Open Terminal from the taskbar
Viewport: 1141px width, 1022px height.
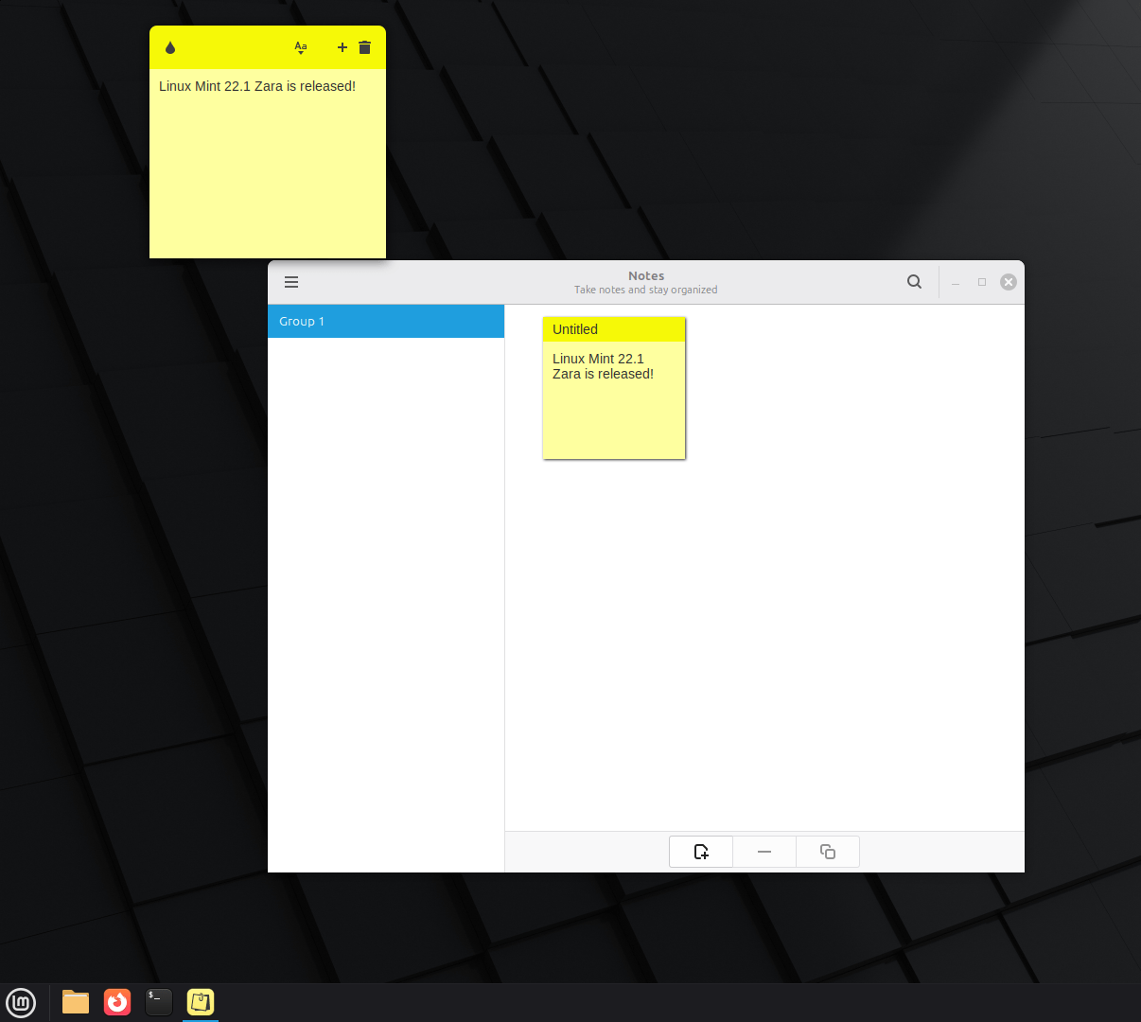[159, 1002]
